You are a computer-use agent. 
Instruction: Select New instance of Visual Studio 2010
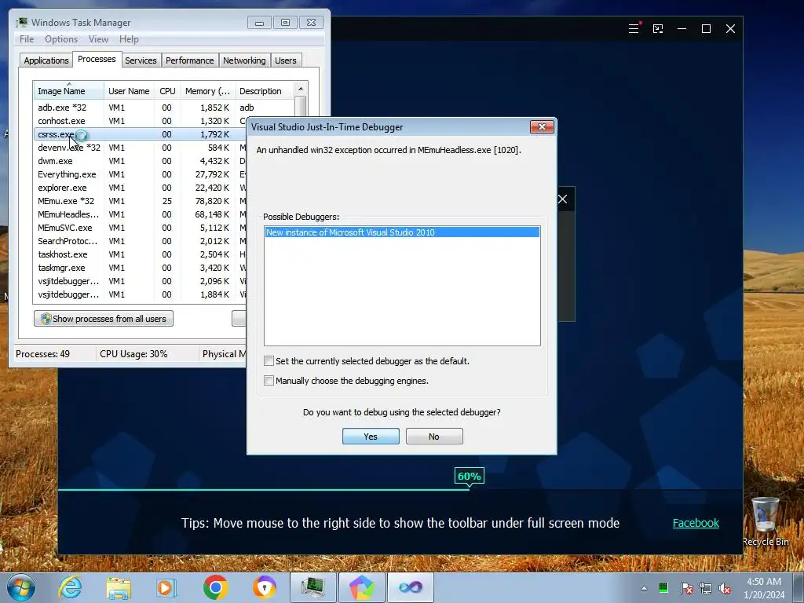click(402, 232)
